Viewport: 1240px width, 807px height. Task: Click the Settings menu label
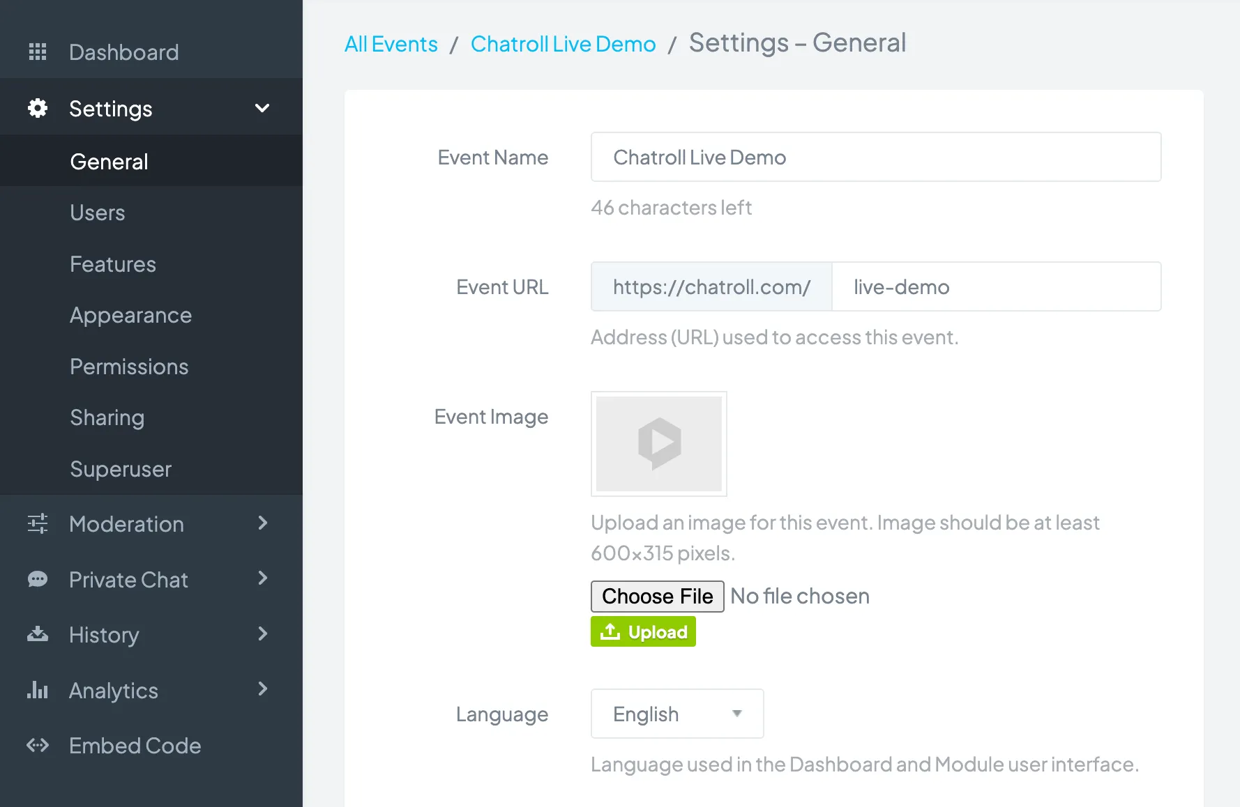click(x=111, y=109)
